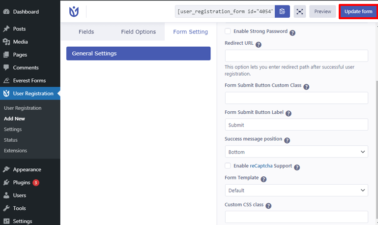The height and width of the screenshot is (225, 378).
Task: Click the User Registration logo icon
Action: 74,12
